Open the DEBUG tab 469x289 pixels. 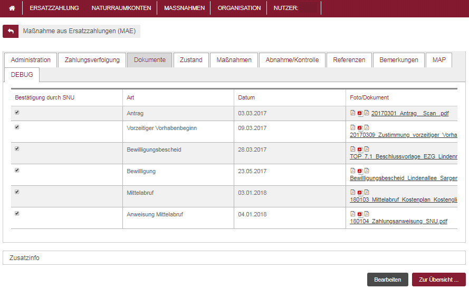[22, 75]
